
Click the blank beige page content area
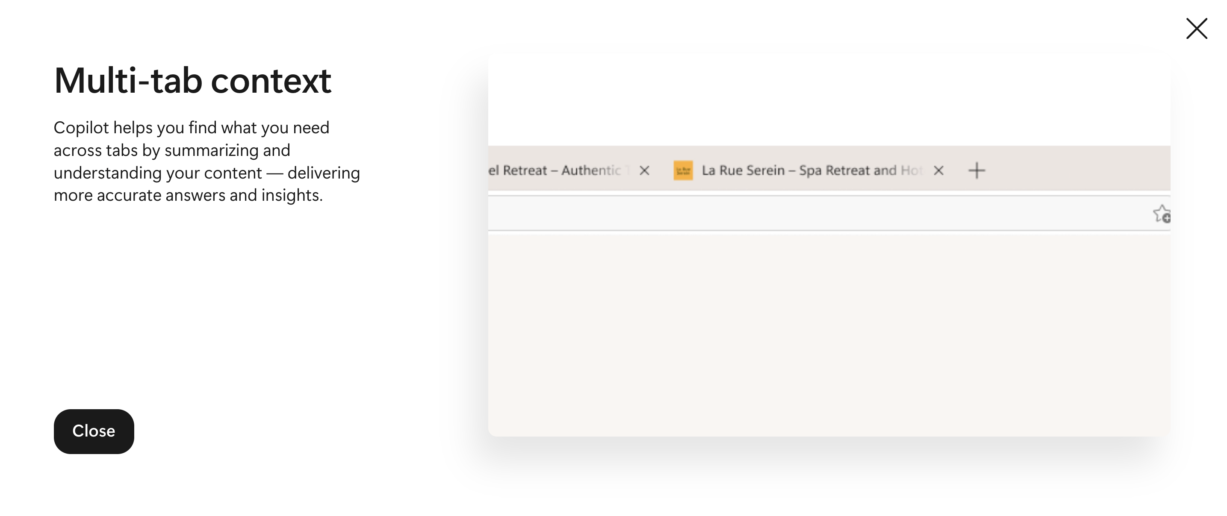pyautogui.click(x=829, y=333)
